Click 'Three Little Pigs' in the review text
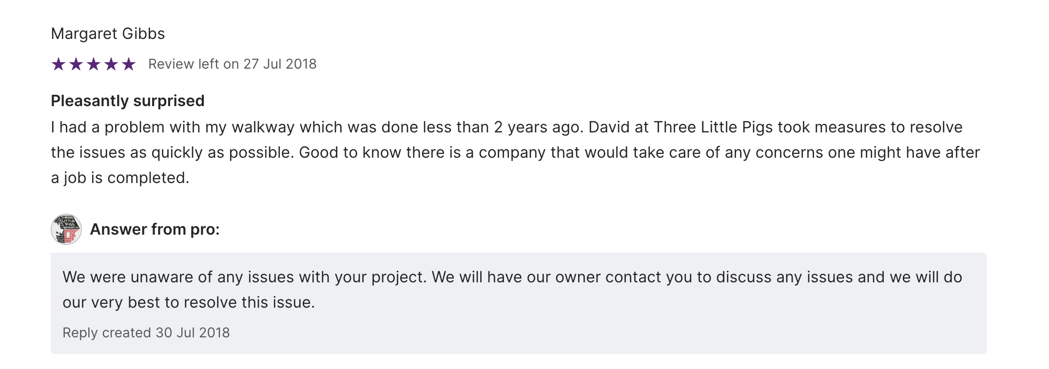Image resolution: width=1049 pixels, height=369 pixels. click(713, 127)
